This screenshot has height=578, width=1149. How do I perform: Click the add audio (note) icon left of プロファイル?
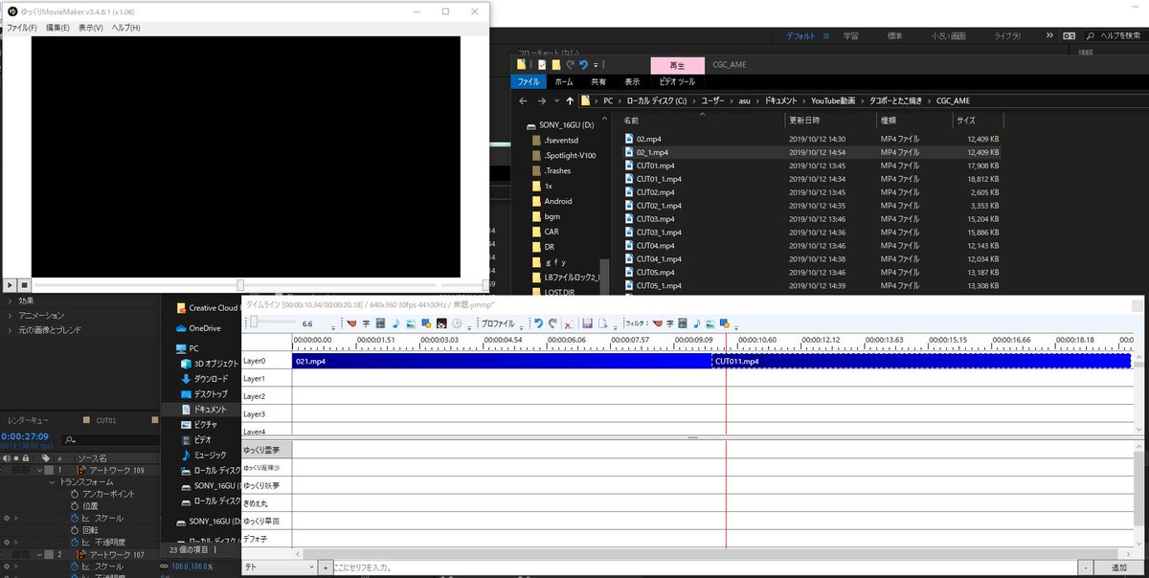click(x=395, y=323)
